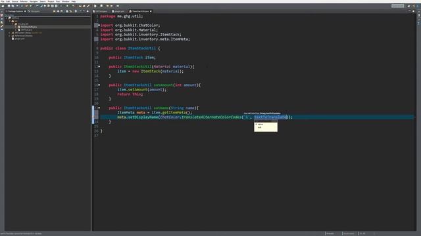Collapse the setName method fold marker
This screenshot has height=236, width=421.
click(99, 108)
